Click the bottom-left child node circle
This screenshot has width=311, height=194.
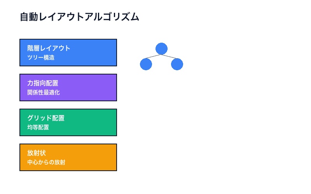point(146,64)
